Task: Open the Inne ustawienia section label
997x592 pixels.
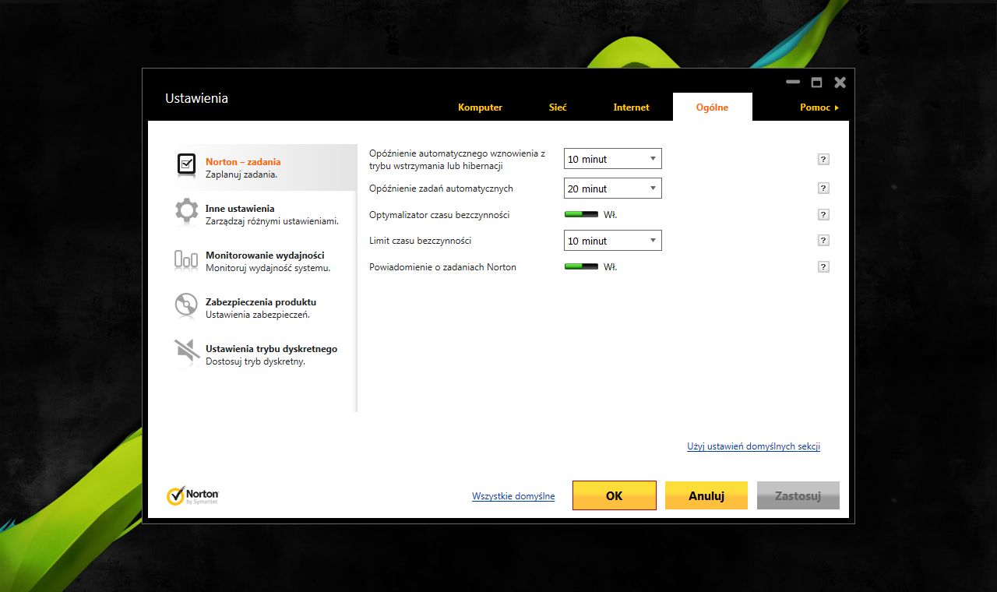Action: pyautogui.click(x=240, y=209)
